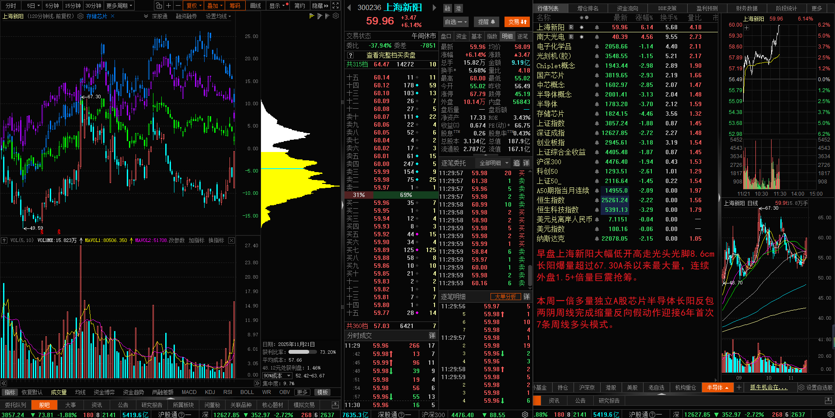Expand the 设置均线 dropdown
The width and height of the screenshot is (835, 418).
pyautogui.click(x=218, y=16)
